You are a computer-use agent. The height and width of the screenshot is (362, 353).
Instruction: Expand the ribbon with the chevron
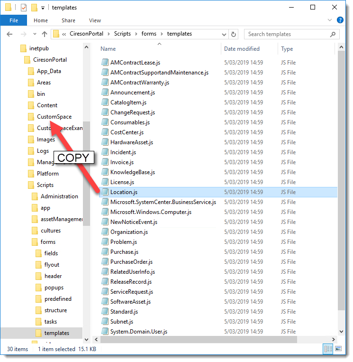point(330,20)
